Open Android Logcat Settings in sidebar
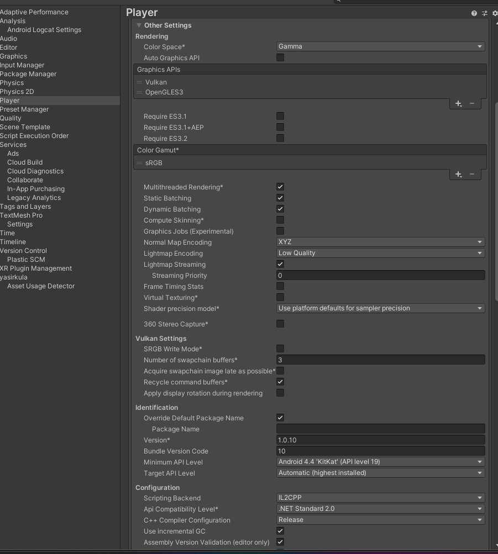Image resolution: width=498 pixels, height=554 pixels. click(x=44, y=30)
